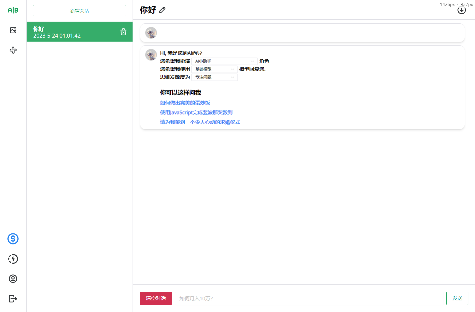This screenshot has height=312, width=475.
Task: Select the 你好 conversation in list
Action: pyautogui.click(x=80, y=32)
